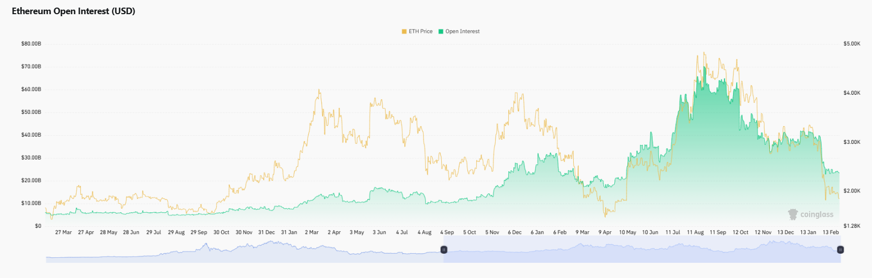Click the coinglass watermark text
The height and width of the screenshot is (278, 872).
point(817,215)
